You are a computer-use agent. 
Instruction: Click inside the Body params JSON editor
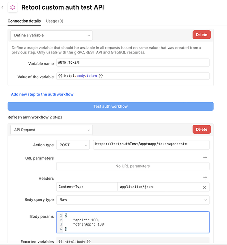point(133,222)
